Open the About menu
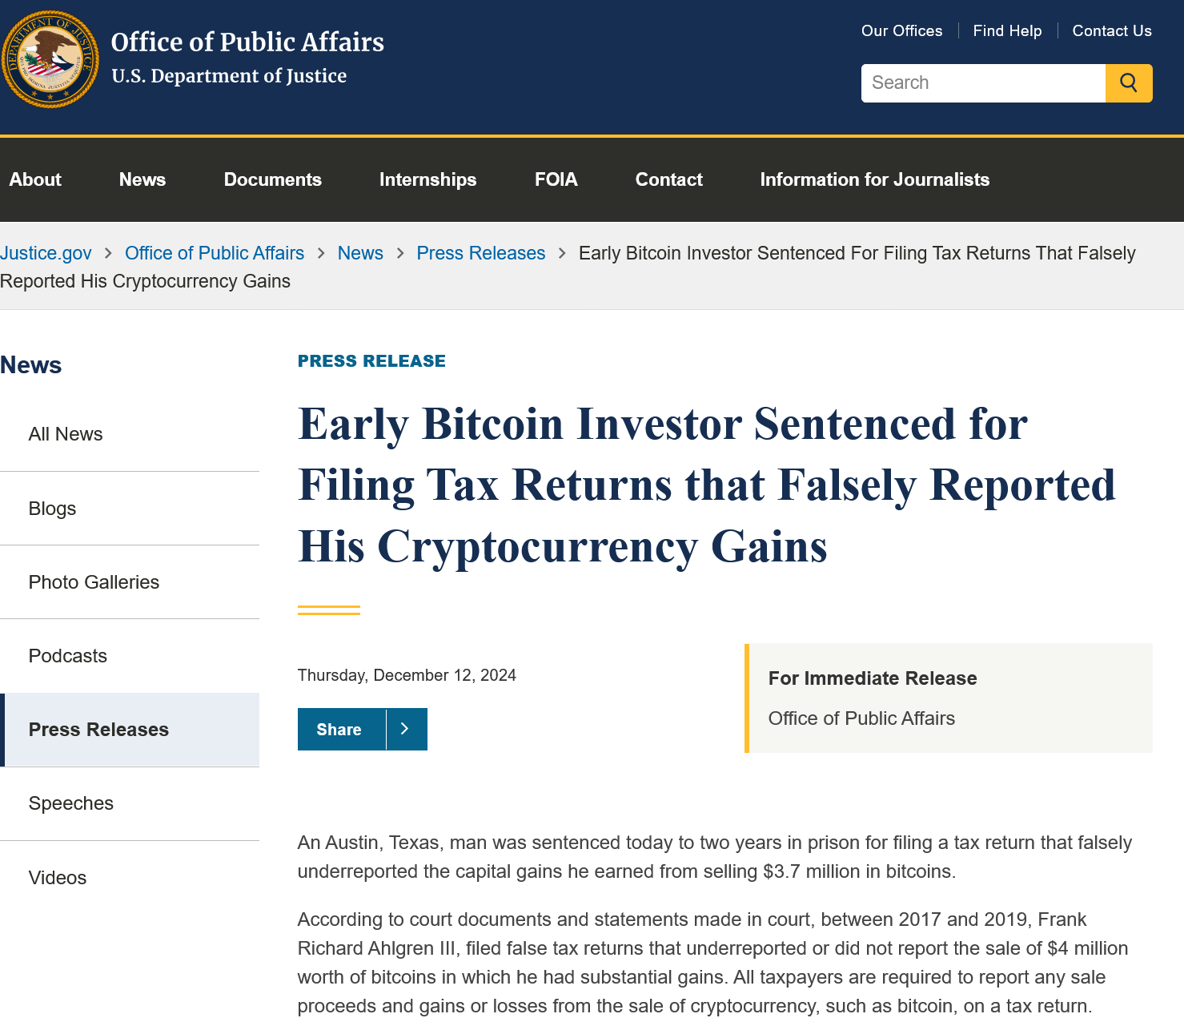The width and height of the screenshot is (1184, 1026). [35, 179]
